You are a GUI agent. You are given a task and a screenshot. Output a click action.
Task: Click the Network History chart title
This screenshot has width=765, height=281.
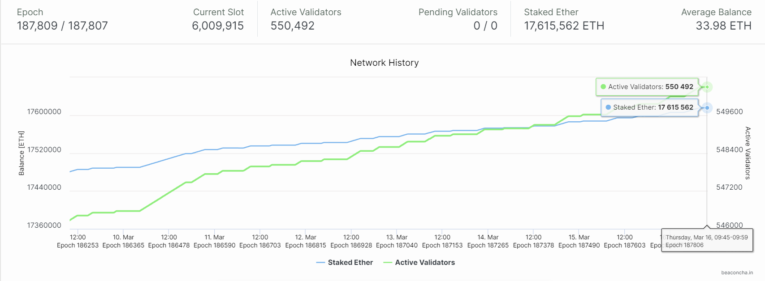pos(385,63)
